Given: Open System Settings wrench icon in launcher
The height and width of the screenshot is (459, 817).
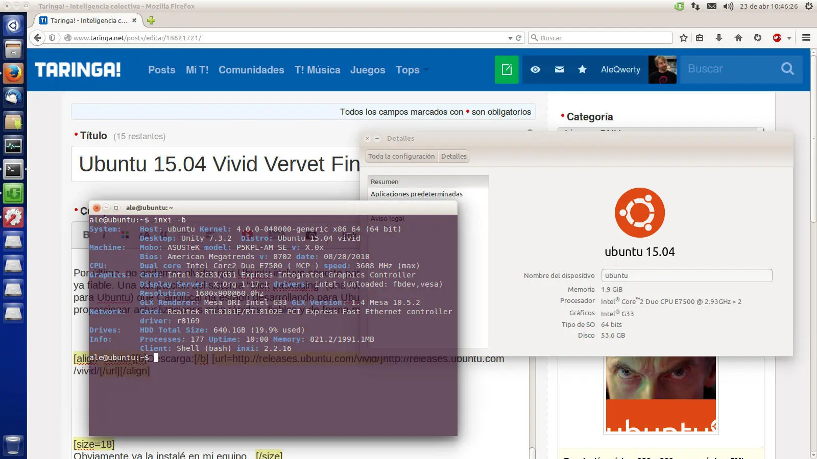Looking at the screenshot, I should click(13, 218).
